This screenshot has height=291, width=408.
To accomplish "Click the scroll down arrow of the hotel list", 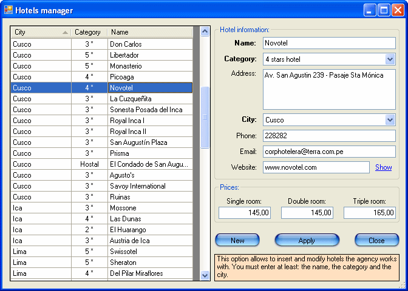I will coord(205,275).
